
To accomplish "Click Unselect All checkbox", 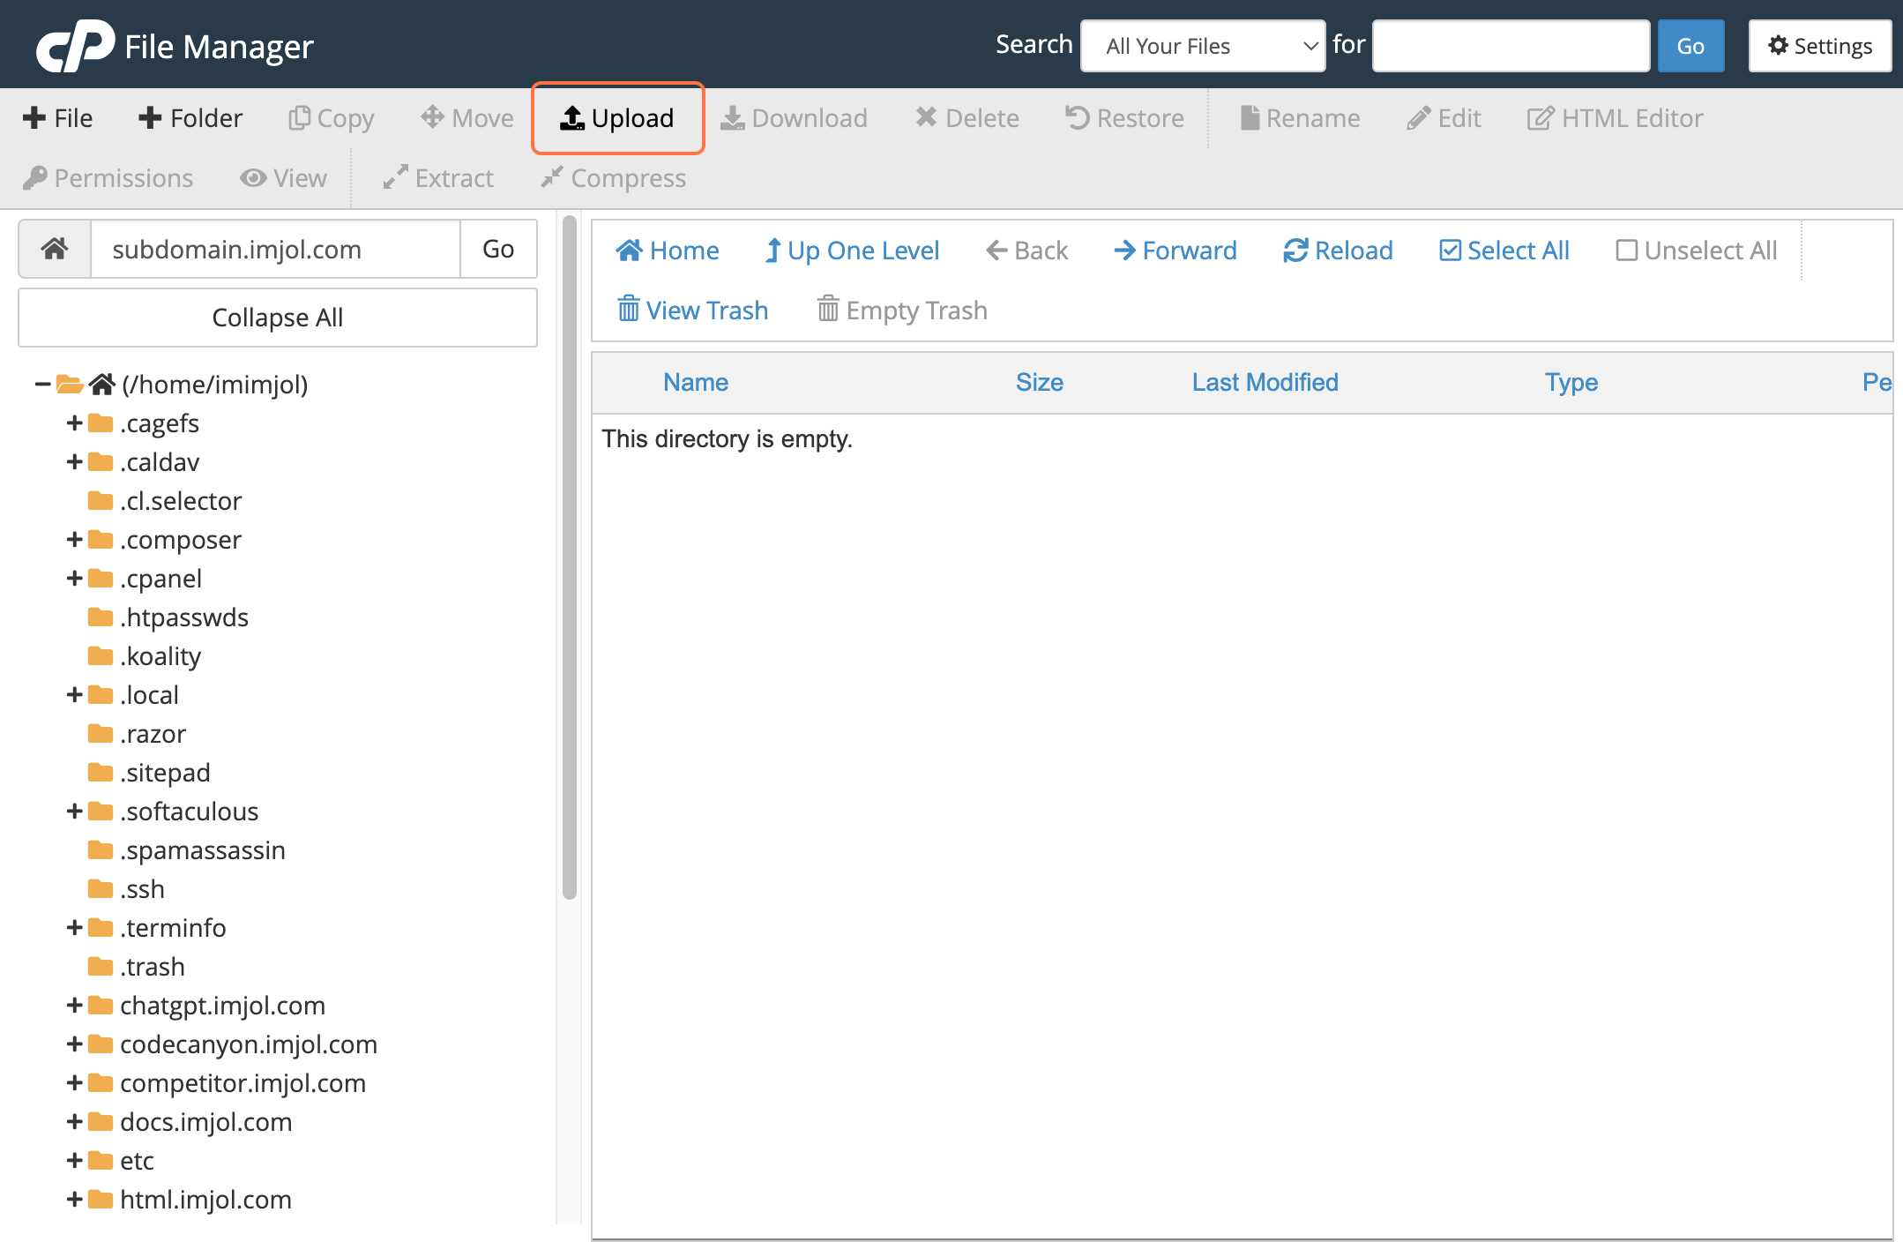I will tap(1697, 251).
